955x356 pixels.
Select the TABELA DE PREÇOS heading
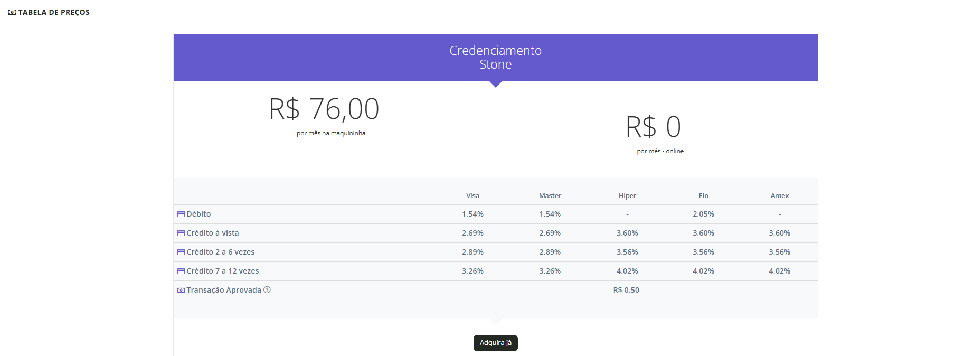pos(54,12)
